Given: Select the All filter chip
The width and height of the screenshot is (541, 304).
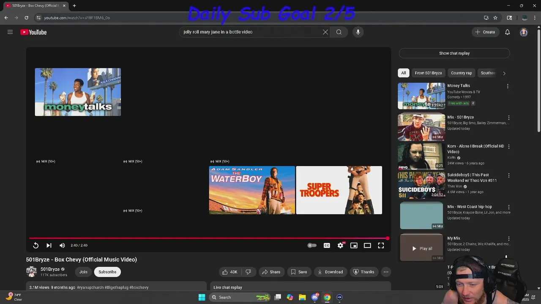Looking at the screenshot, I should tap(404, 73).
